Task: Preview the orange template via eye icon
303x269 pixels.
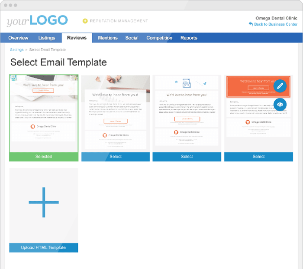Action: tap(280, 105)
